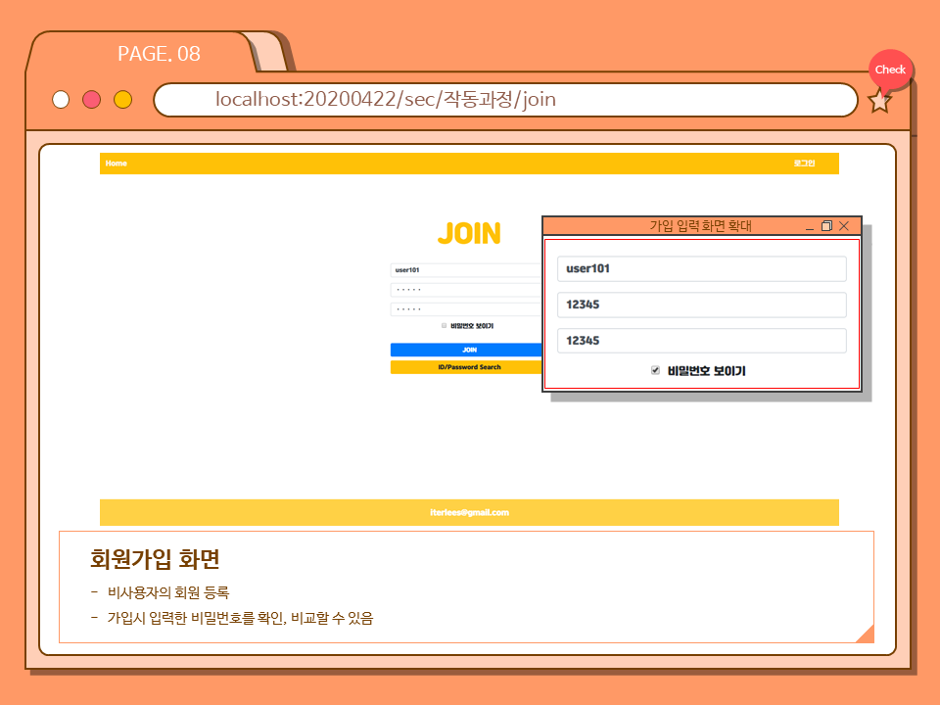Focus the user101 field in enlarged popup
Image resolution: width=940 pixels, height=705 pixels.
701,269
